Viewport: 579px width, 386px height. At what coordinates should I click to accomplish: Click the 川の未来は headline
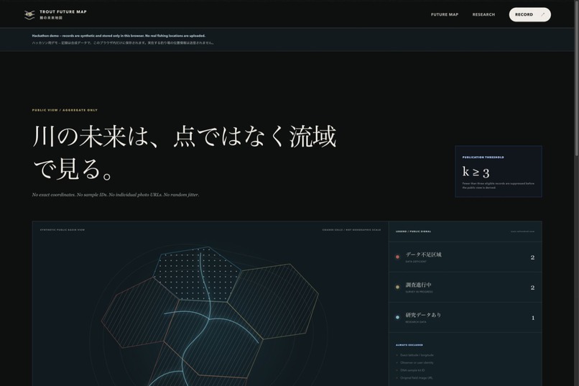point(185,152)
